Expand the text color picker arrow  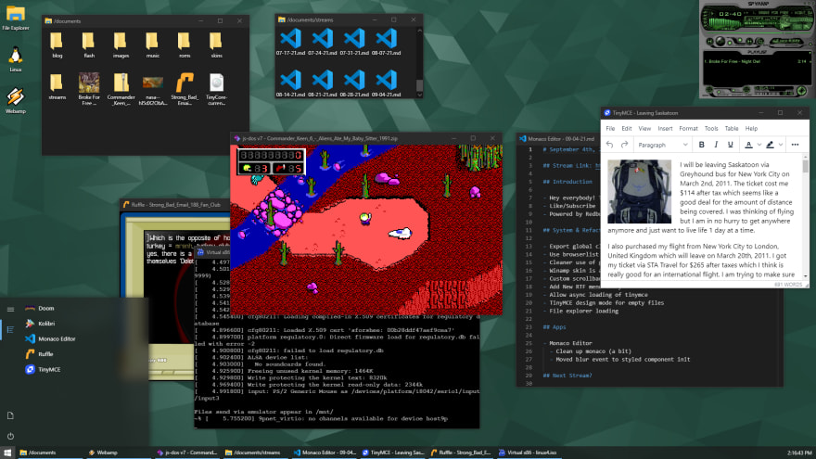coord(759,145)
